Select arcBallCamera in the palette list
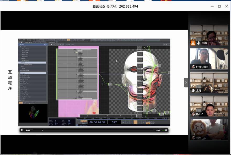This screenshot has width=231, height=155. point(24,75)
